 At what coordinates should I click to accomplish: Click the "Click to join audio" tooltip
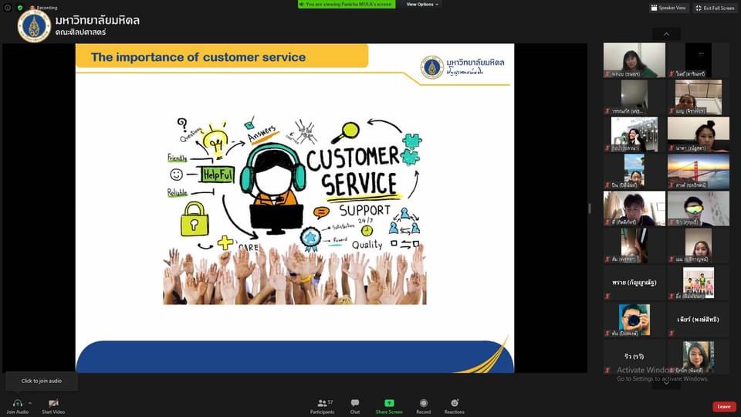(x=42, y=381)
